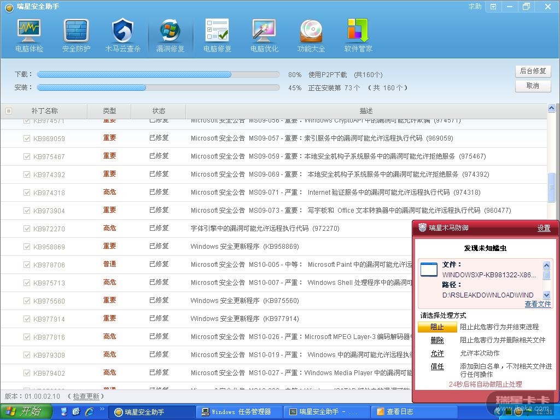Click 允许 allow option in alert
Screen dimensions: 560x420
coord(437,353)
